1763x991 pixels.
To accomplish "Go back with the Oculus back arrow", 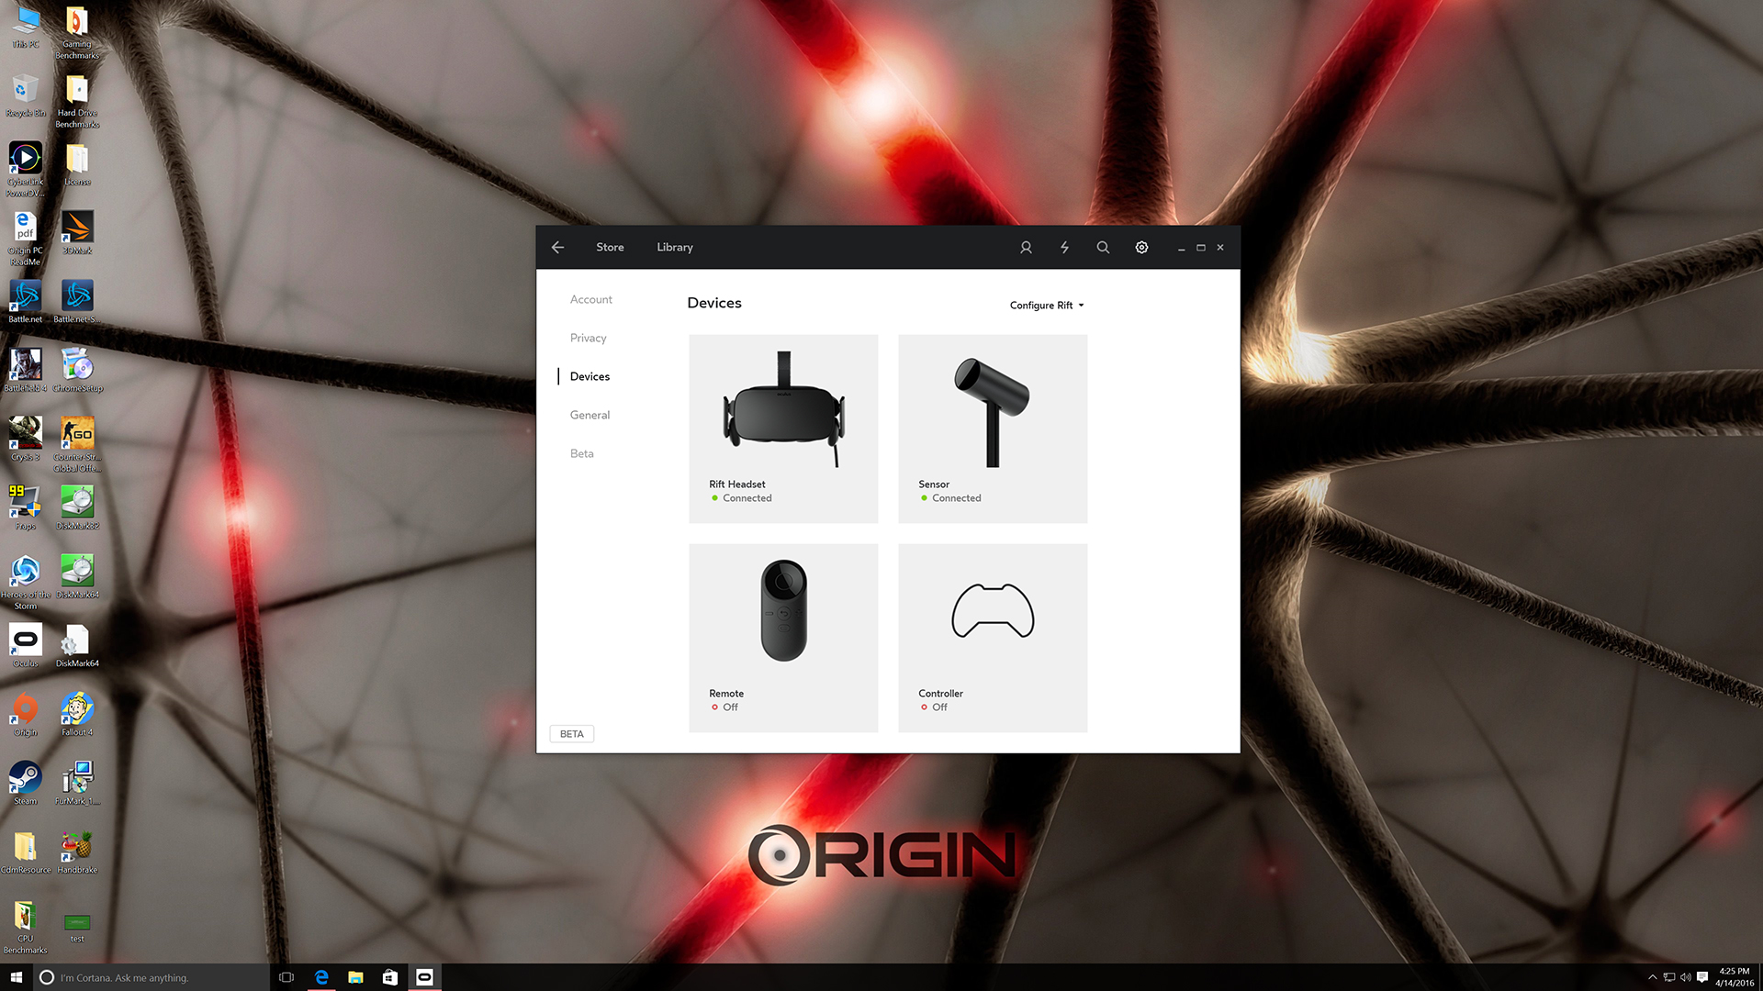I will (x=557, y=247).
